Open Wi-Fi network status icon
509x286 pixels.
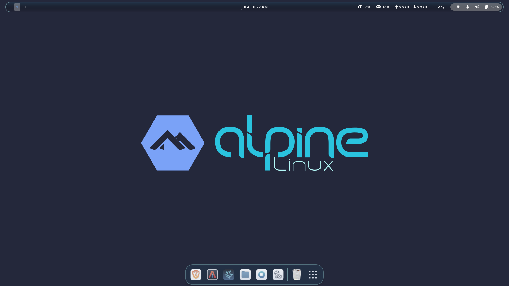[458, 7]
